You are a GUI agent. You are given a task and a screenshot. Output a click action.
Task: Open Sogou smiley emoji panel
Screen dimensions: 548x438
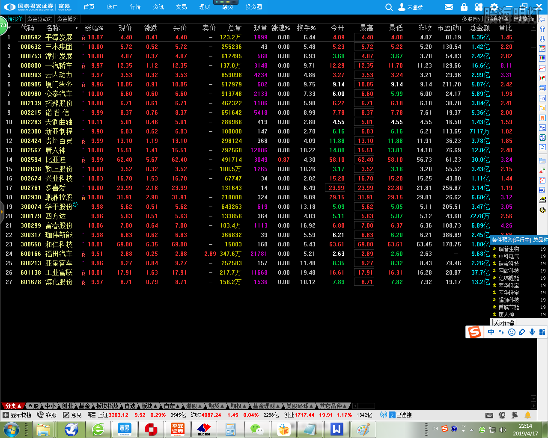[512, 332]
